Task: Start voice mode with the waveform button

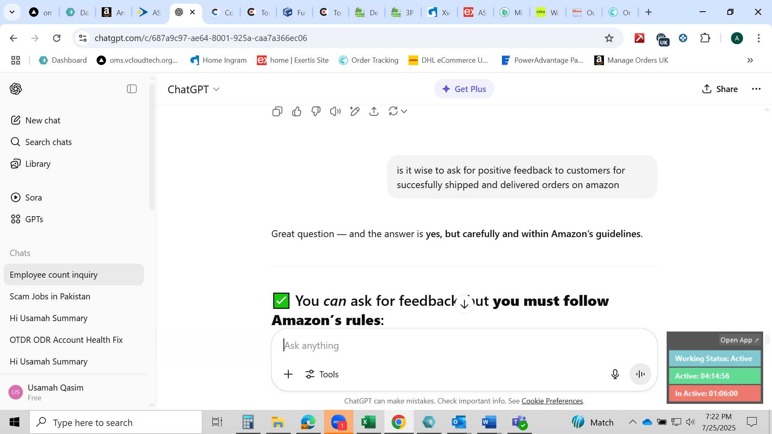Action: (x=641, y=374)
